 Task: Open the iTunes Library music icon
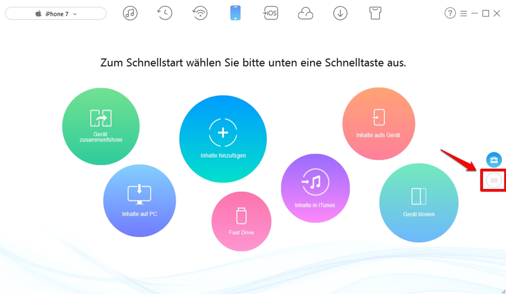pos(130,13)
